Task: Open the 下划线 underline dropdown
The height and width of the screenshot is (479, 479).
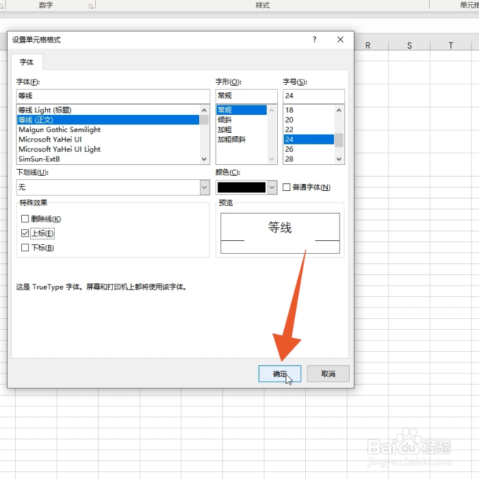Action: 205,187
